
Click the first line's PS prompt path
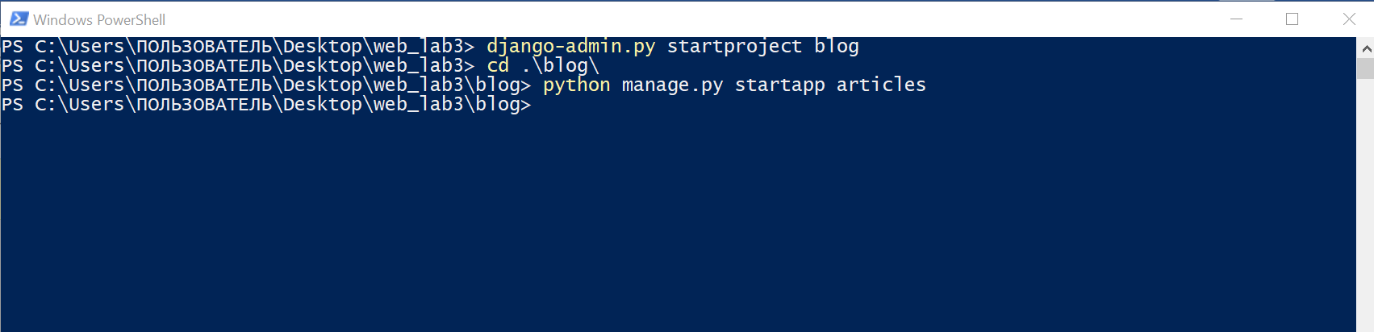pyautogui.click(x=238, y=47)
